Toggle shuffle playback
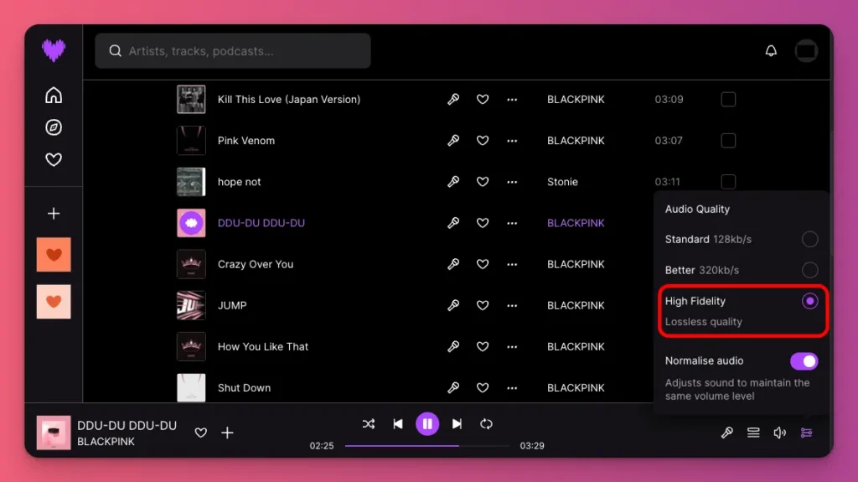This screenshot has height=482, width=858. [x=369, y=424]
